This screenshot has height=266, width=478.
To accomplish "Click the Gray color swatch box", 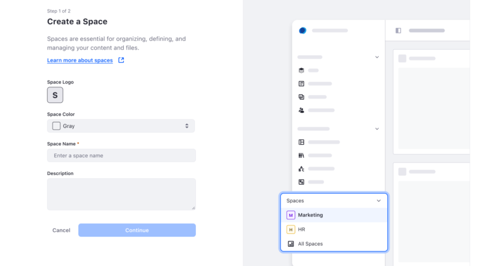I will (x=56, y=126).
